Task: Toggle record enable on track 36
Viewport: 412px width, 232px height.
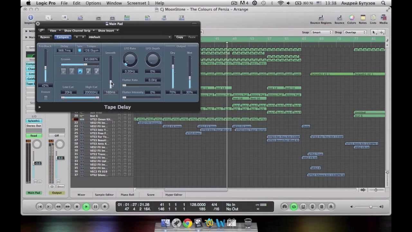Action: (x=119, y=171)
